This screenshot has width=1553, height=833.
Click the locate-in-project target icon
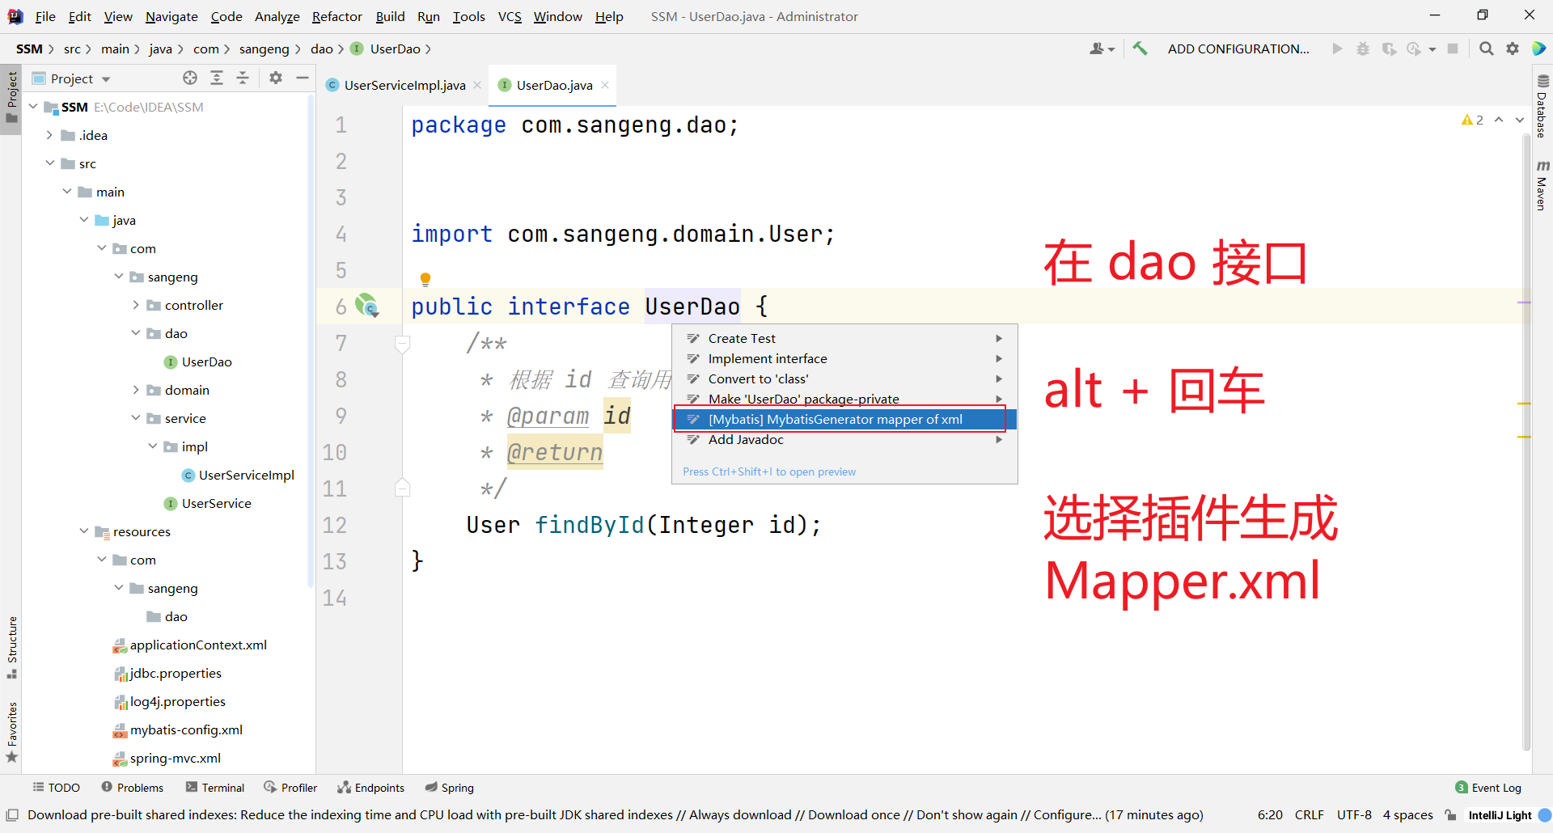(190, 78)
